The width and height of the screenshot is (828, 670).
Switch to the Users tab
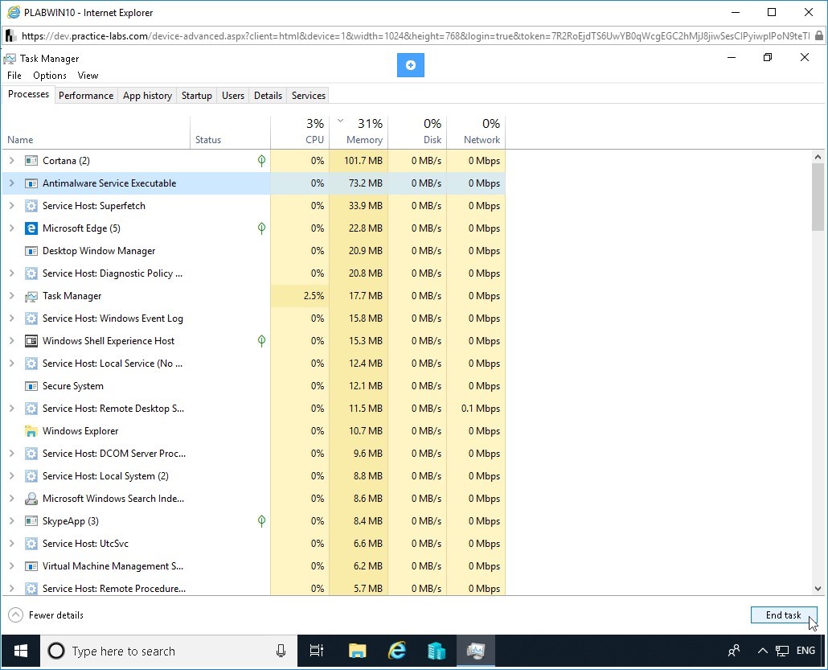[x=233, y=96]
